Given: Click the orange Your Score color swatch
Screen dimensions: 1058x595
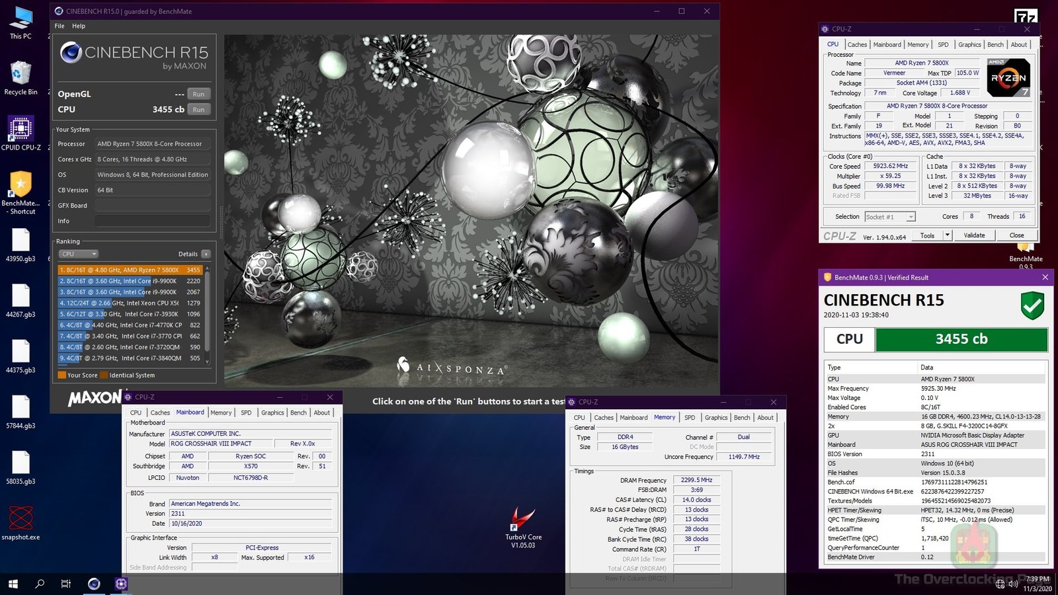Looking at the screenshot, I should click(61, 375).
